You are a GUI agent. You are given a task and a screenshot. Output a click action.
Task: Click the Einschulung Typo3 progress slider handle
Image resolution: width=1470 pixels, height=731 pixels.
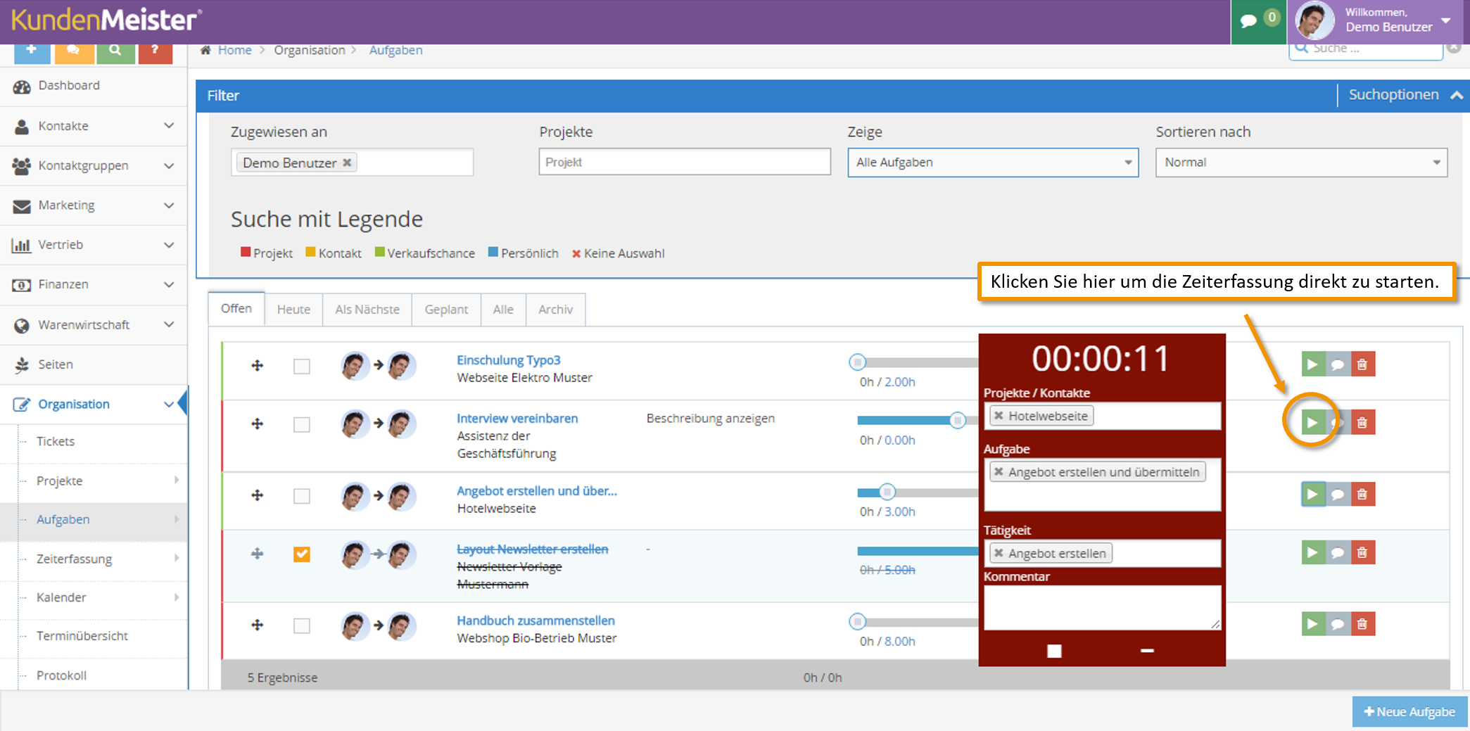tap(857, 362)
